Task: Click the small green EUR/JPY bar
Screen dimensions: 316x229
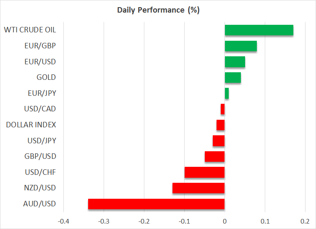Action: tap(227, 93)
